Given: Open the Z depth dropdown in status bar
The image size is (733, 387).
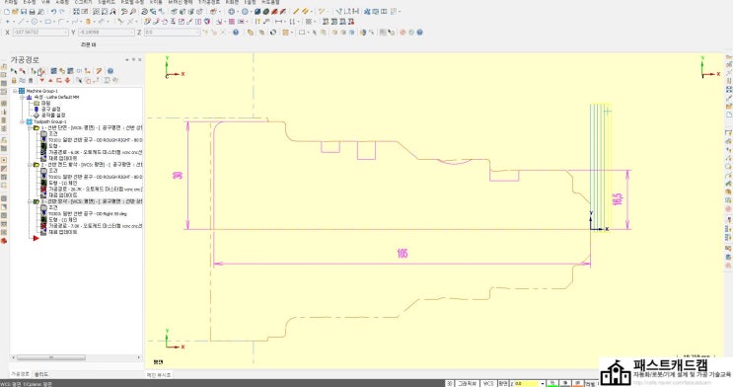Looking at the screenshot, I should [543, 384].
